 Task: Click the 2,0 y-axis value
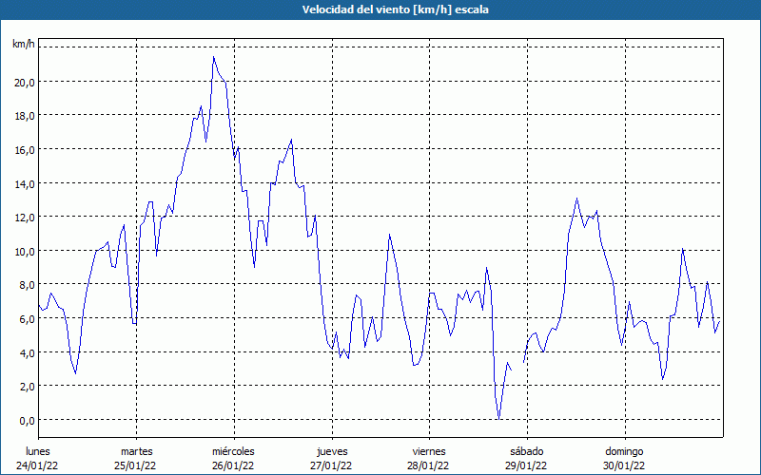point(28,387)
